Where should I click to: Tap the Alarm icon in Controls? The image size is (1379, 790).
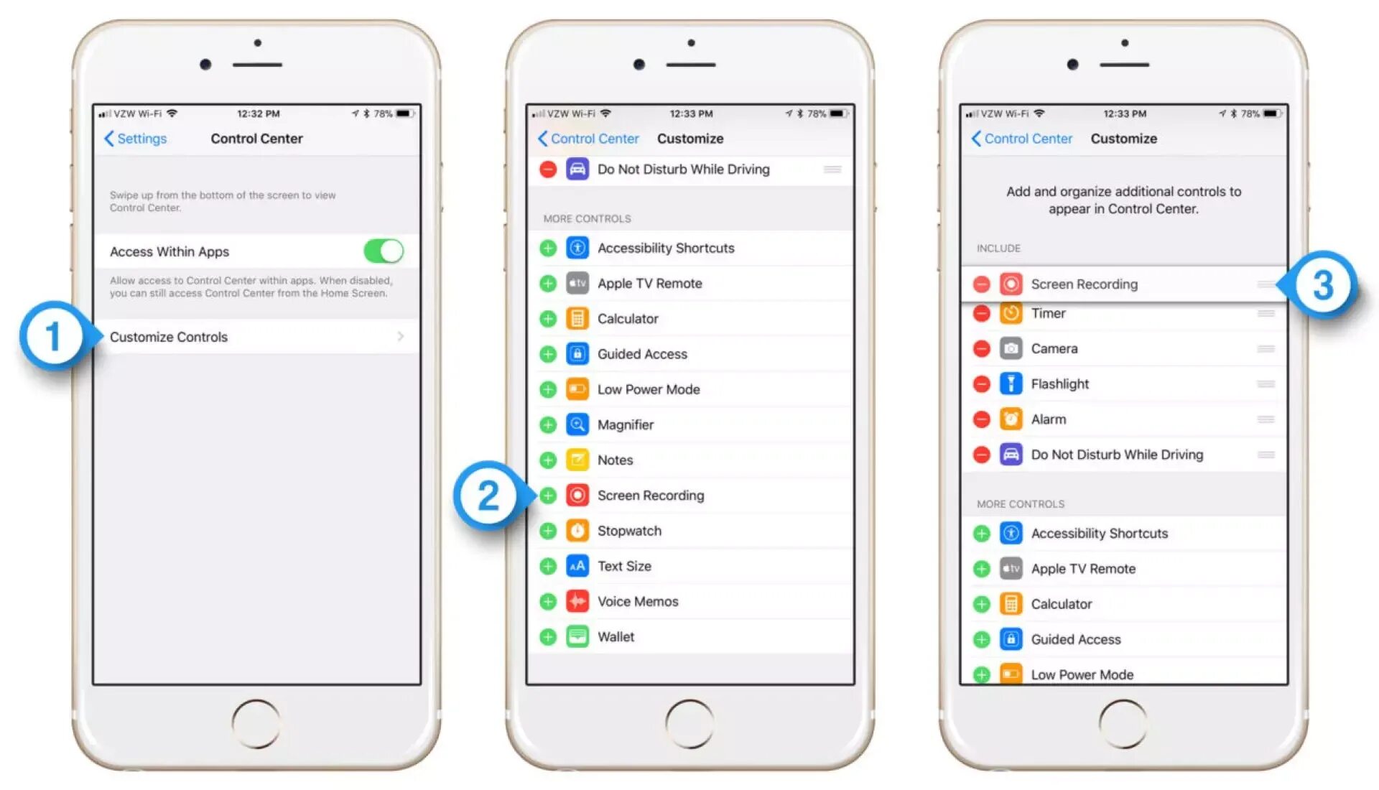[1008, 419]
